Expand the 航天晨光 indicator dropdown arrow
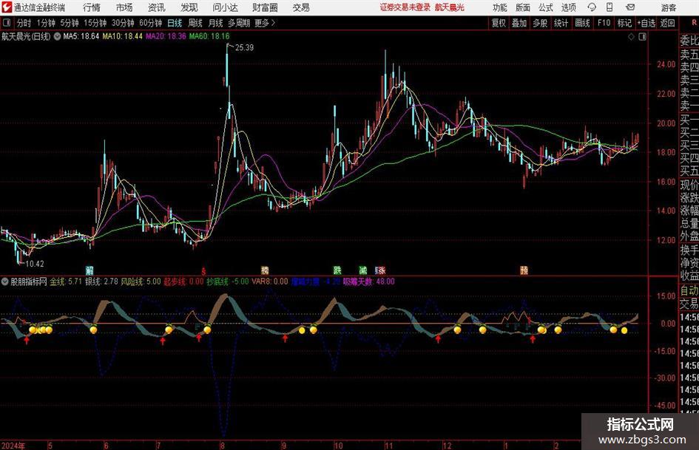This screenshot has width=699, height=450. click(x=57, y=36)
